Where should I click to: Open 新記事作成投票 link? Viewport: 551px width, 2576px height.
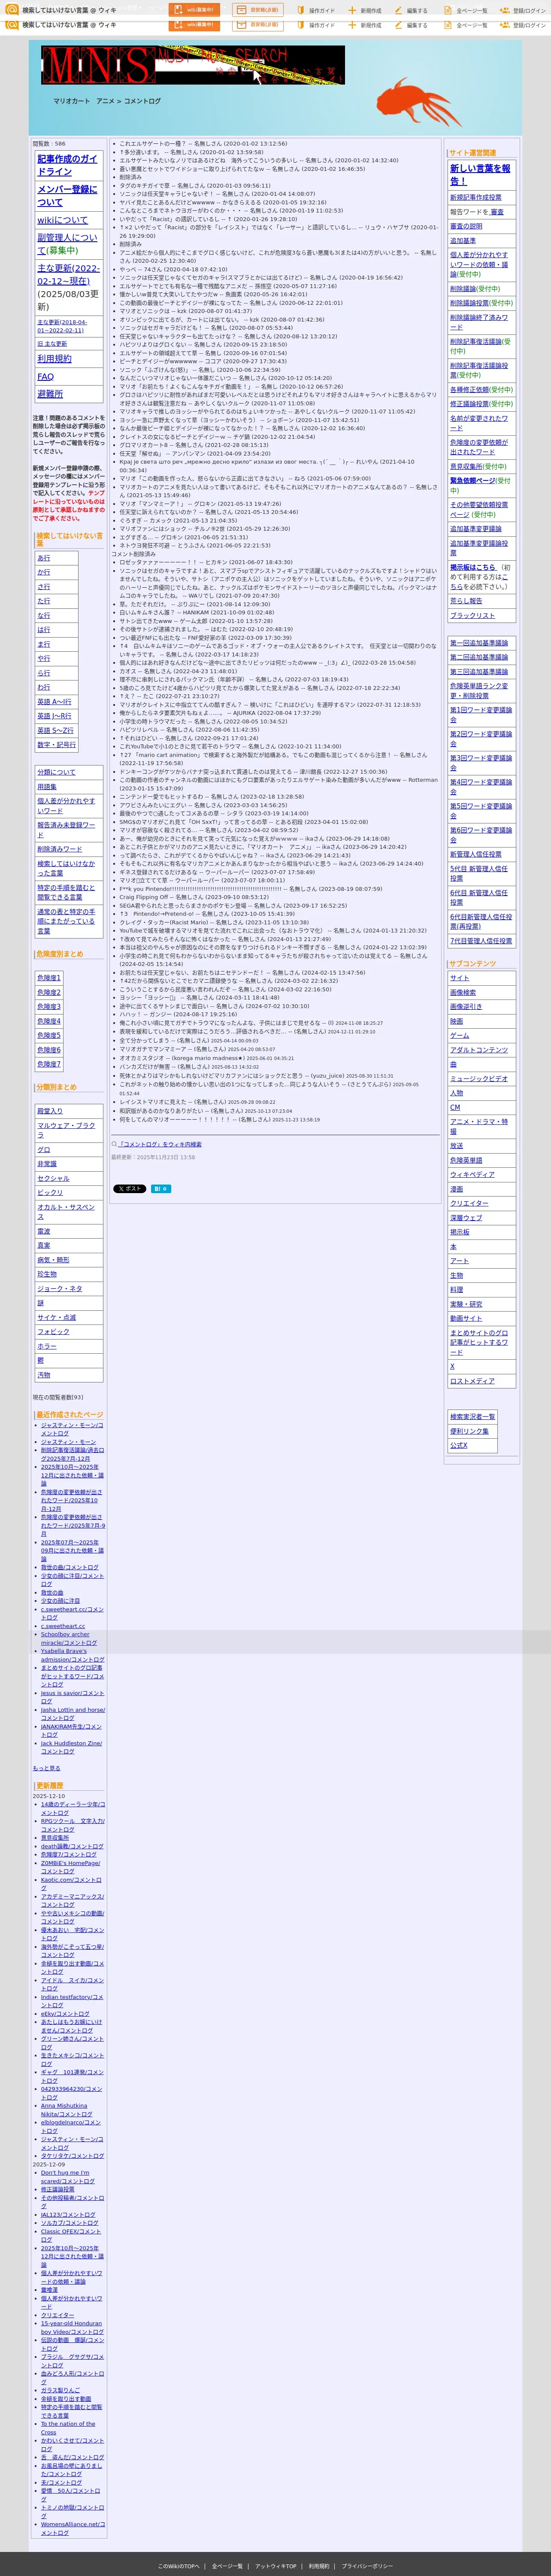(476, 197)
